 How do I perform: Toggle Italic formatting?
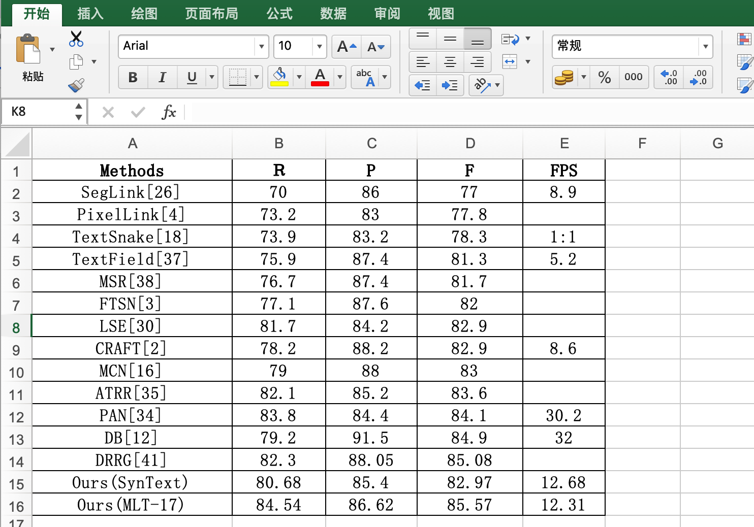(163, 77)
